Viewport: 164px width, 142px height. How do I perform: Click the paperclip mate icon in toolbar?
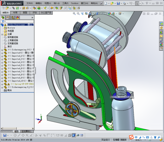(13, 8)
